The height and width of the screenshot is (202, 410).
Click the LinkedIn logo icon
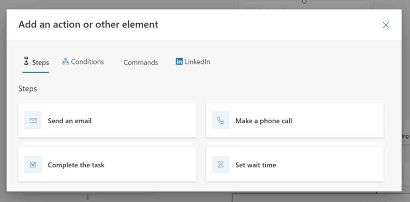pos(179,61)
